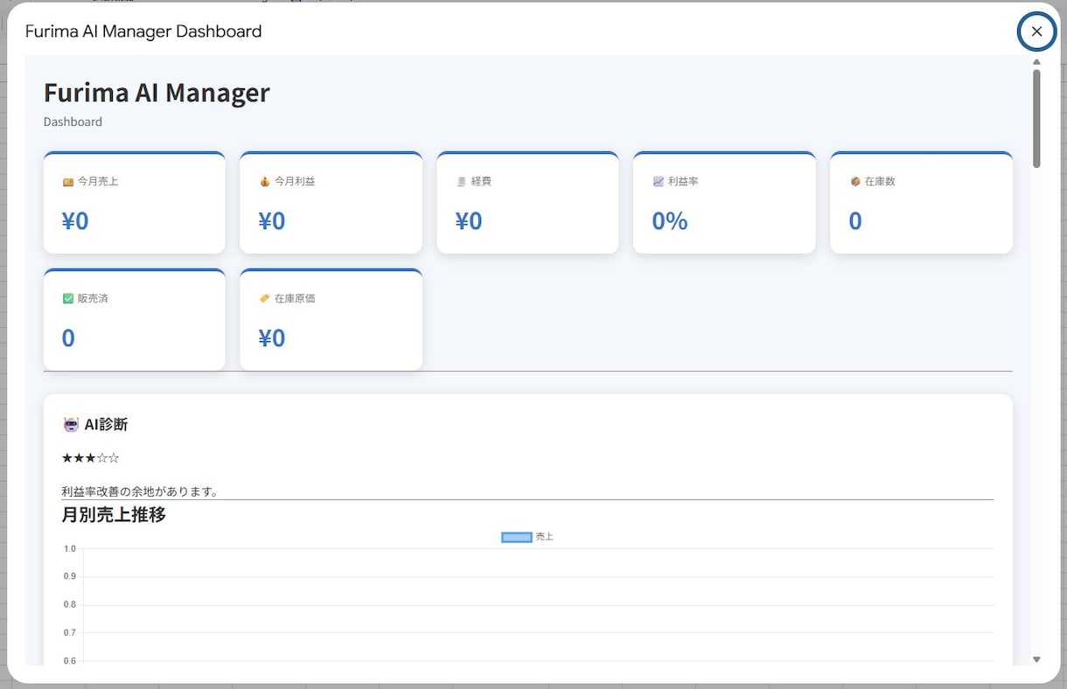
Task: Click the 0.8 axis label on the chart
Action: click(x=70, y=605)
